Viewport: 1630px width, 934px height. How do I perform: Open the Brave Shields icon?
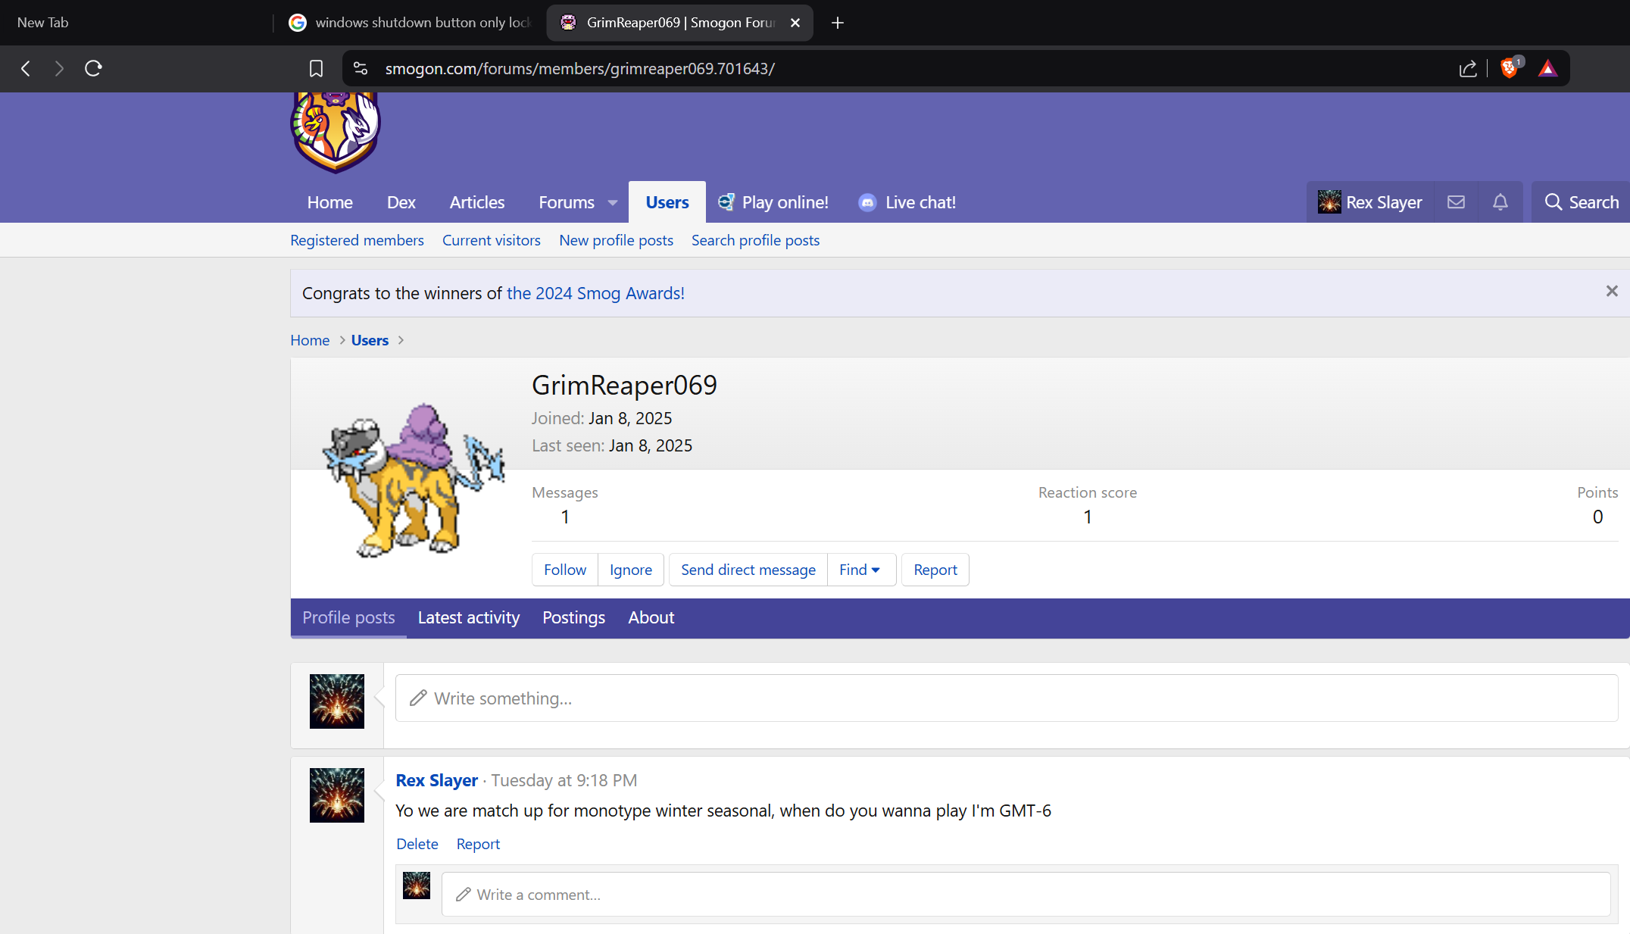click(1508, 68)
